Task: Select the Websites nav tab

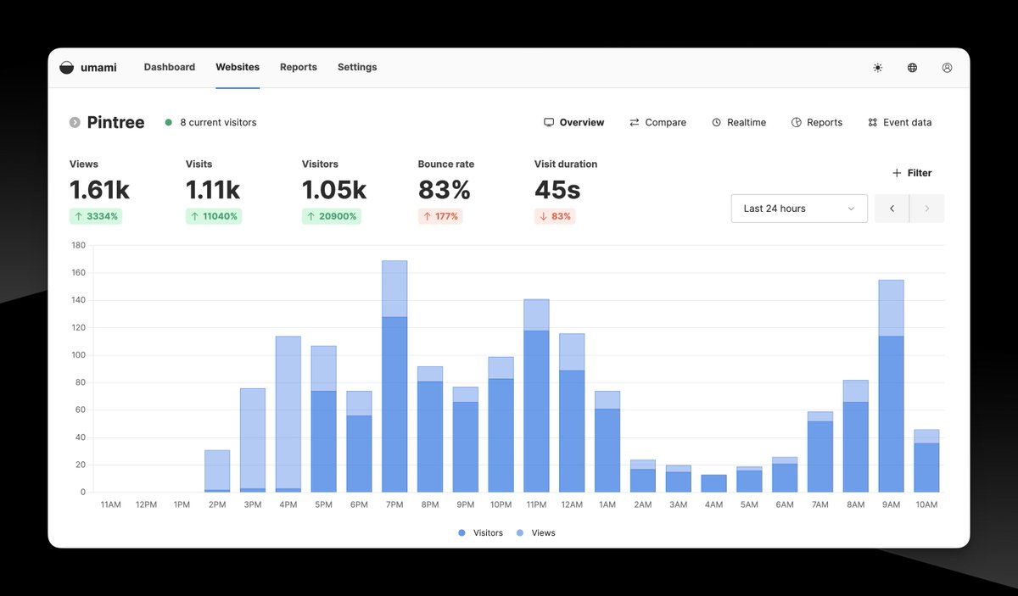Action: 238,68
